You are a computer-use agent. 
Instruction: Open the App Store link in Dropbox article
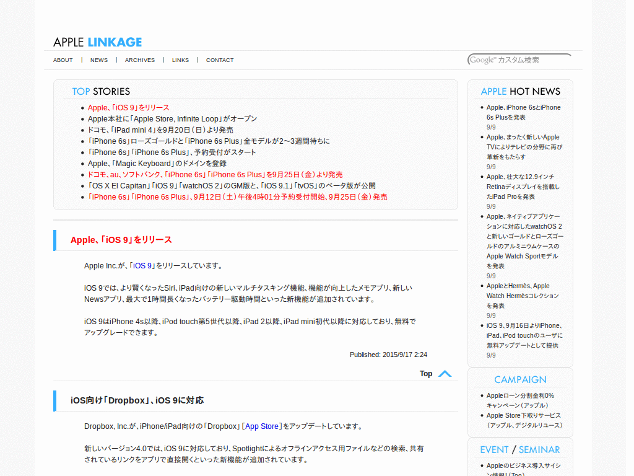(x=262, y=426)
